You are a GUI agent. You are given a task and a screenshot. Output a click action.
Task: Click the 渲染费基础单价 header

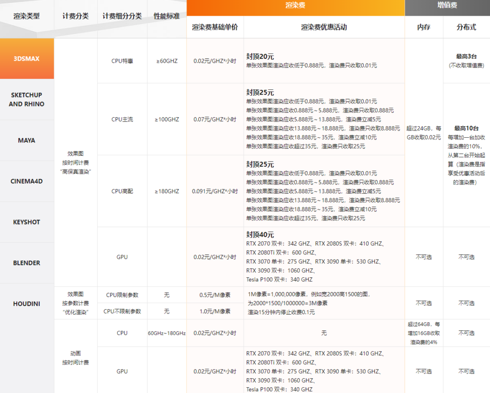(x=215, y=27)
